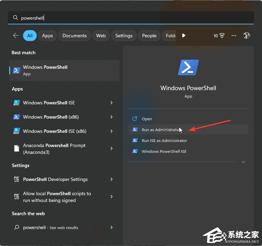The width and height of the screenshot is (262, 246).
Task: Click the search magnifier icon
Action: coord(16,18)
